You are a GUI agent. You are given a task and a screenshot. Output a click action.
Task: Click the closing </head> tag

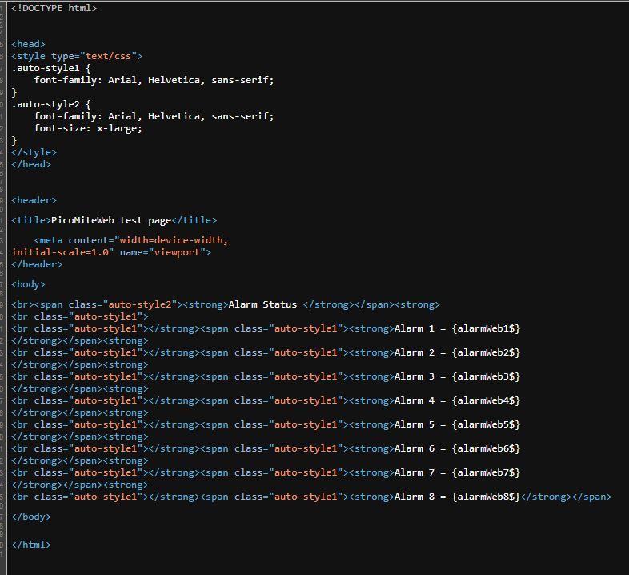click(x=31, y=164)
